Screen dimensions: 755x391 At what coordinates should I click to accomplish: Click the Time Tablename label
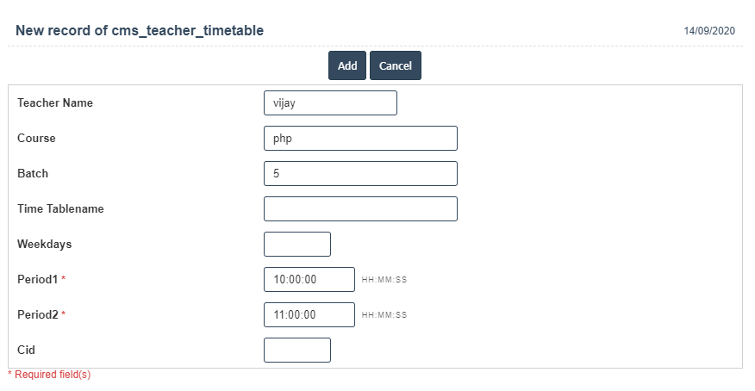coord(60,209)
